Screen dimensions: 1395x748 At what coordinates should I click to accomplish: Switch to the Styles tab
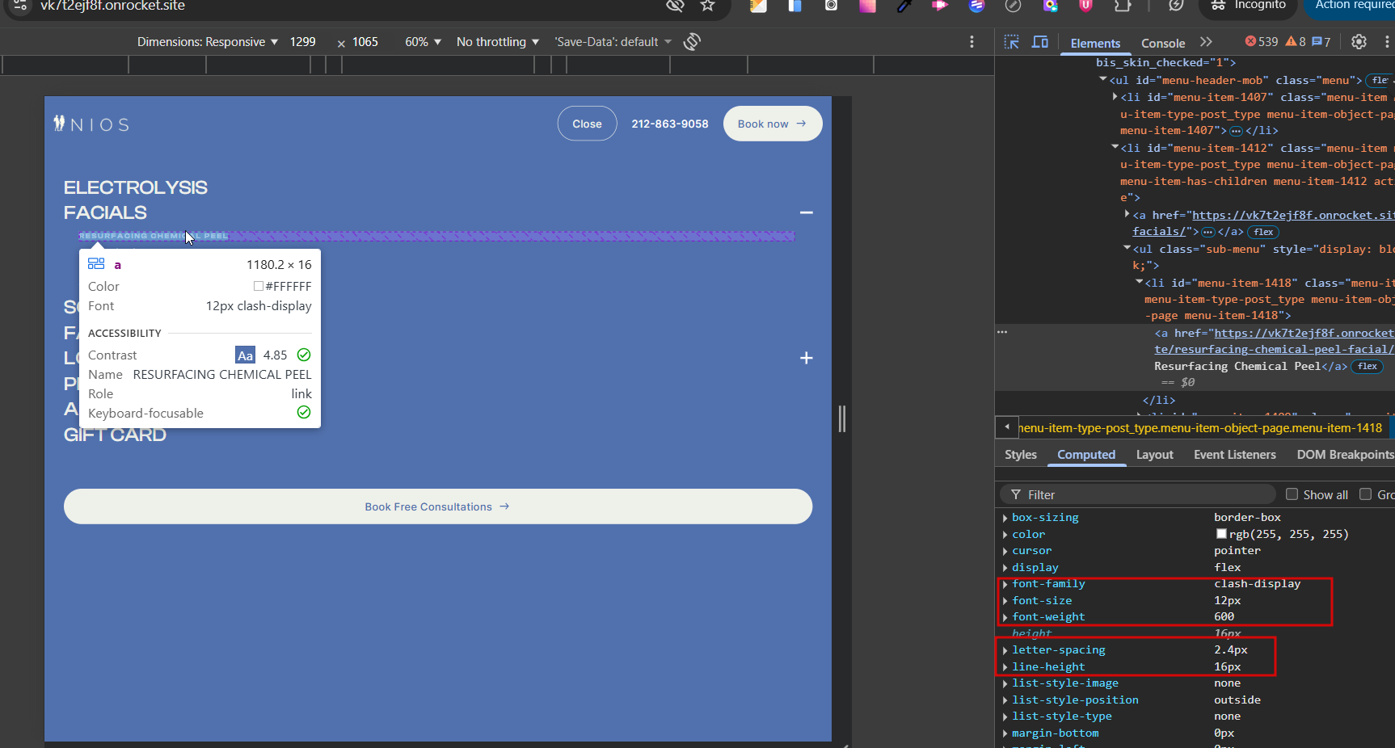pyautogui.click(x=1020, y=455)
